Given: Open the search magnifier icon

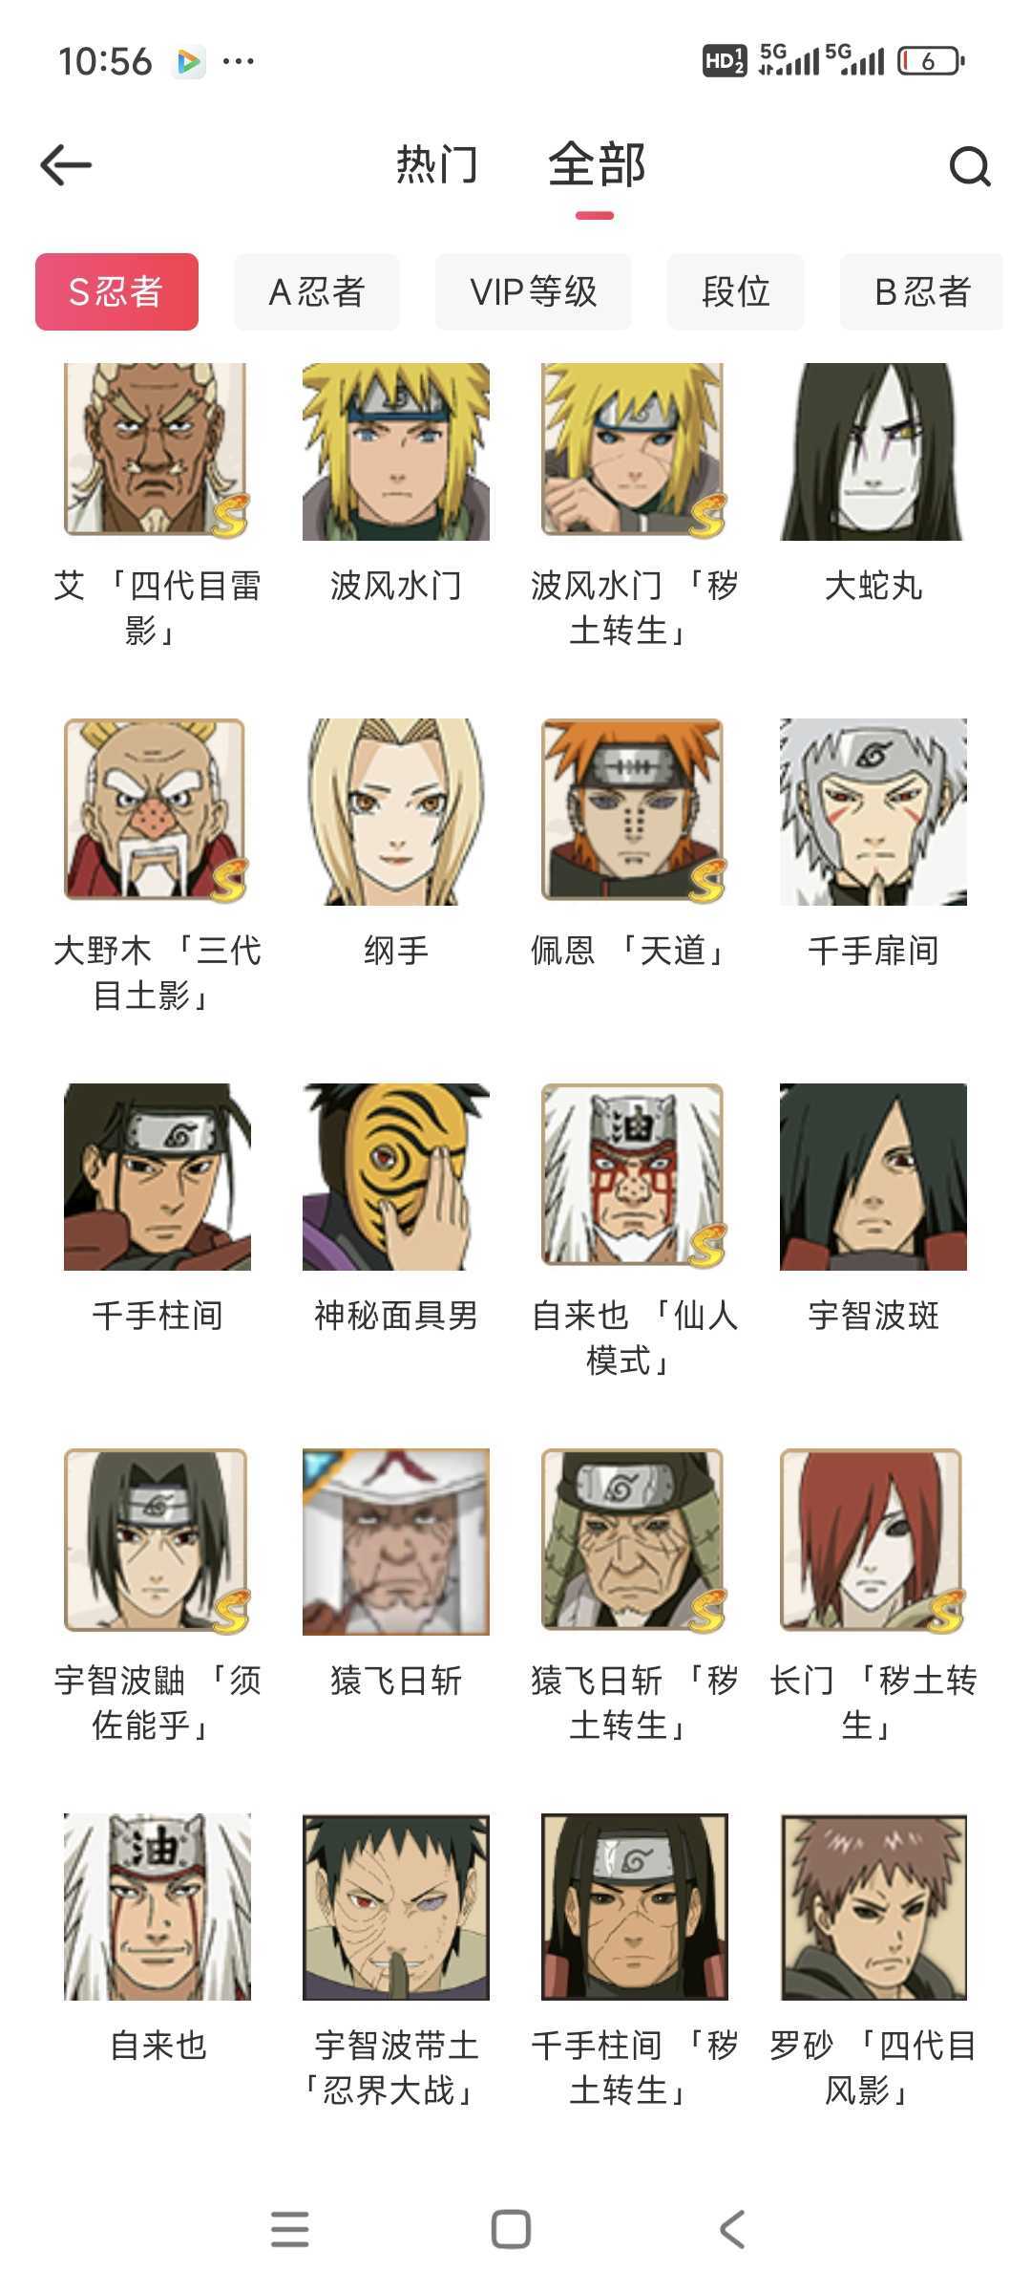Looking at the screenshot, I should coord(970,166).
